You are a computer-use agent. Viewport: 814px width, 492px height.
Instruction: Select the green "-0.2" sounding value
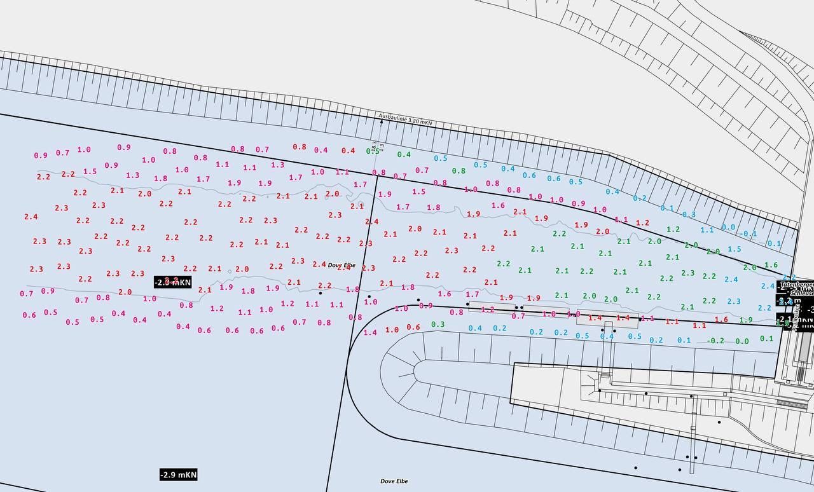716,341
